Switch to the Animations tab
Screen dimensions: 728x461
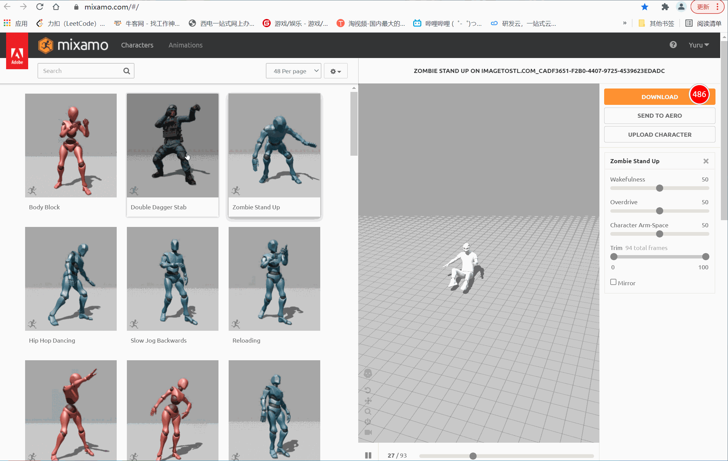tap(185, 45)
